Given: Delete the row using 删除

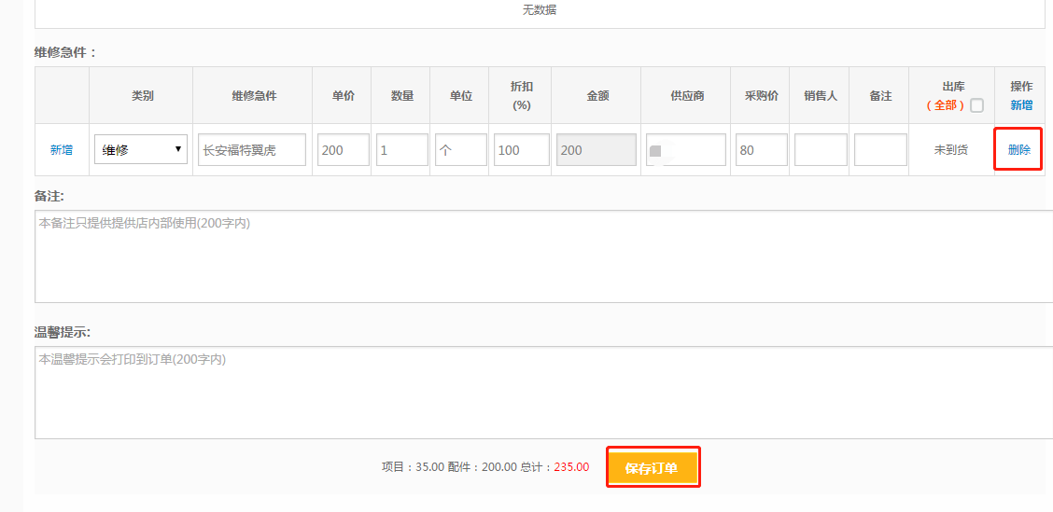Looking at the screenshot, I should coord(1019,149).
